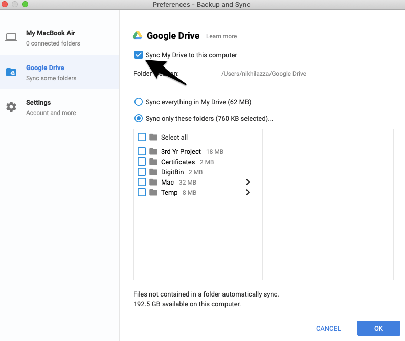Image resolution: width=405 pixels, height=341 pixels.
Task: Click the CANCEL button
Action: click(x=328, y=328)
